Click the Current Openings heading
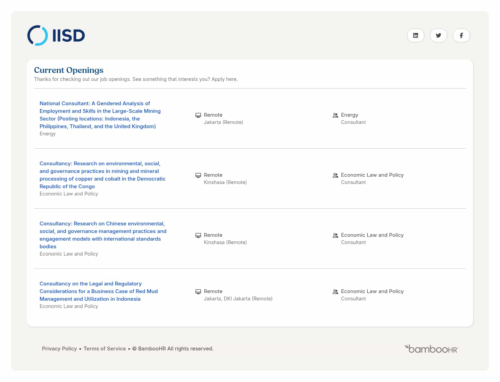 69,70
